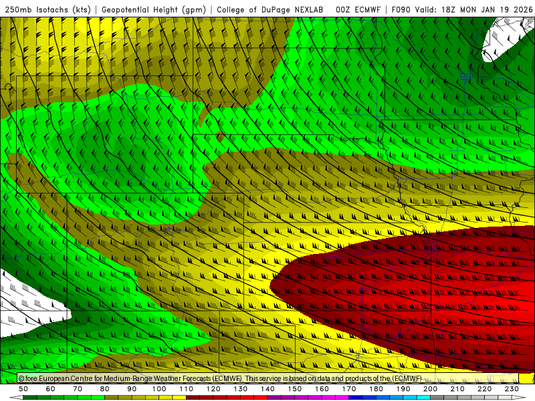Click the '250mb Isotachs (kts)' title text
Screen dimensions: 535x401
[x=48, y=9]
